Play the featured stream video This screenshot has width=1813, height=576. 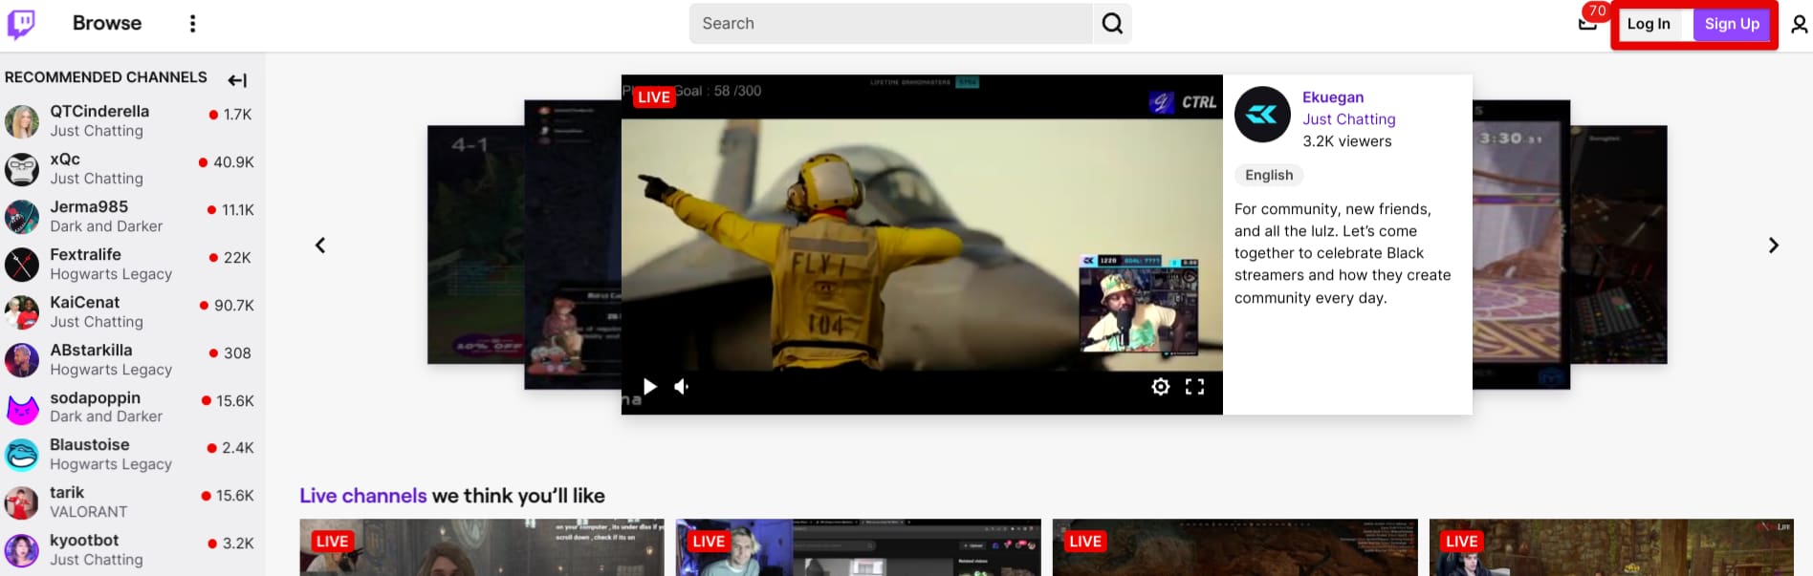(649, 386)
